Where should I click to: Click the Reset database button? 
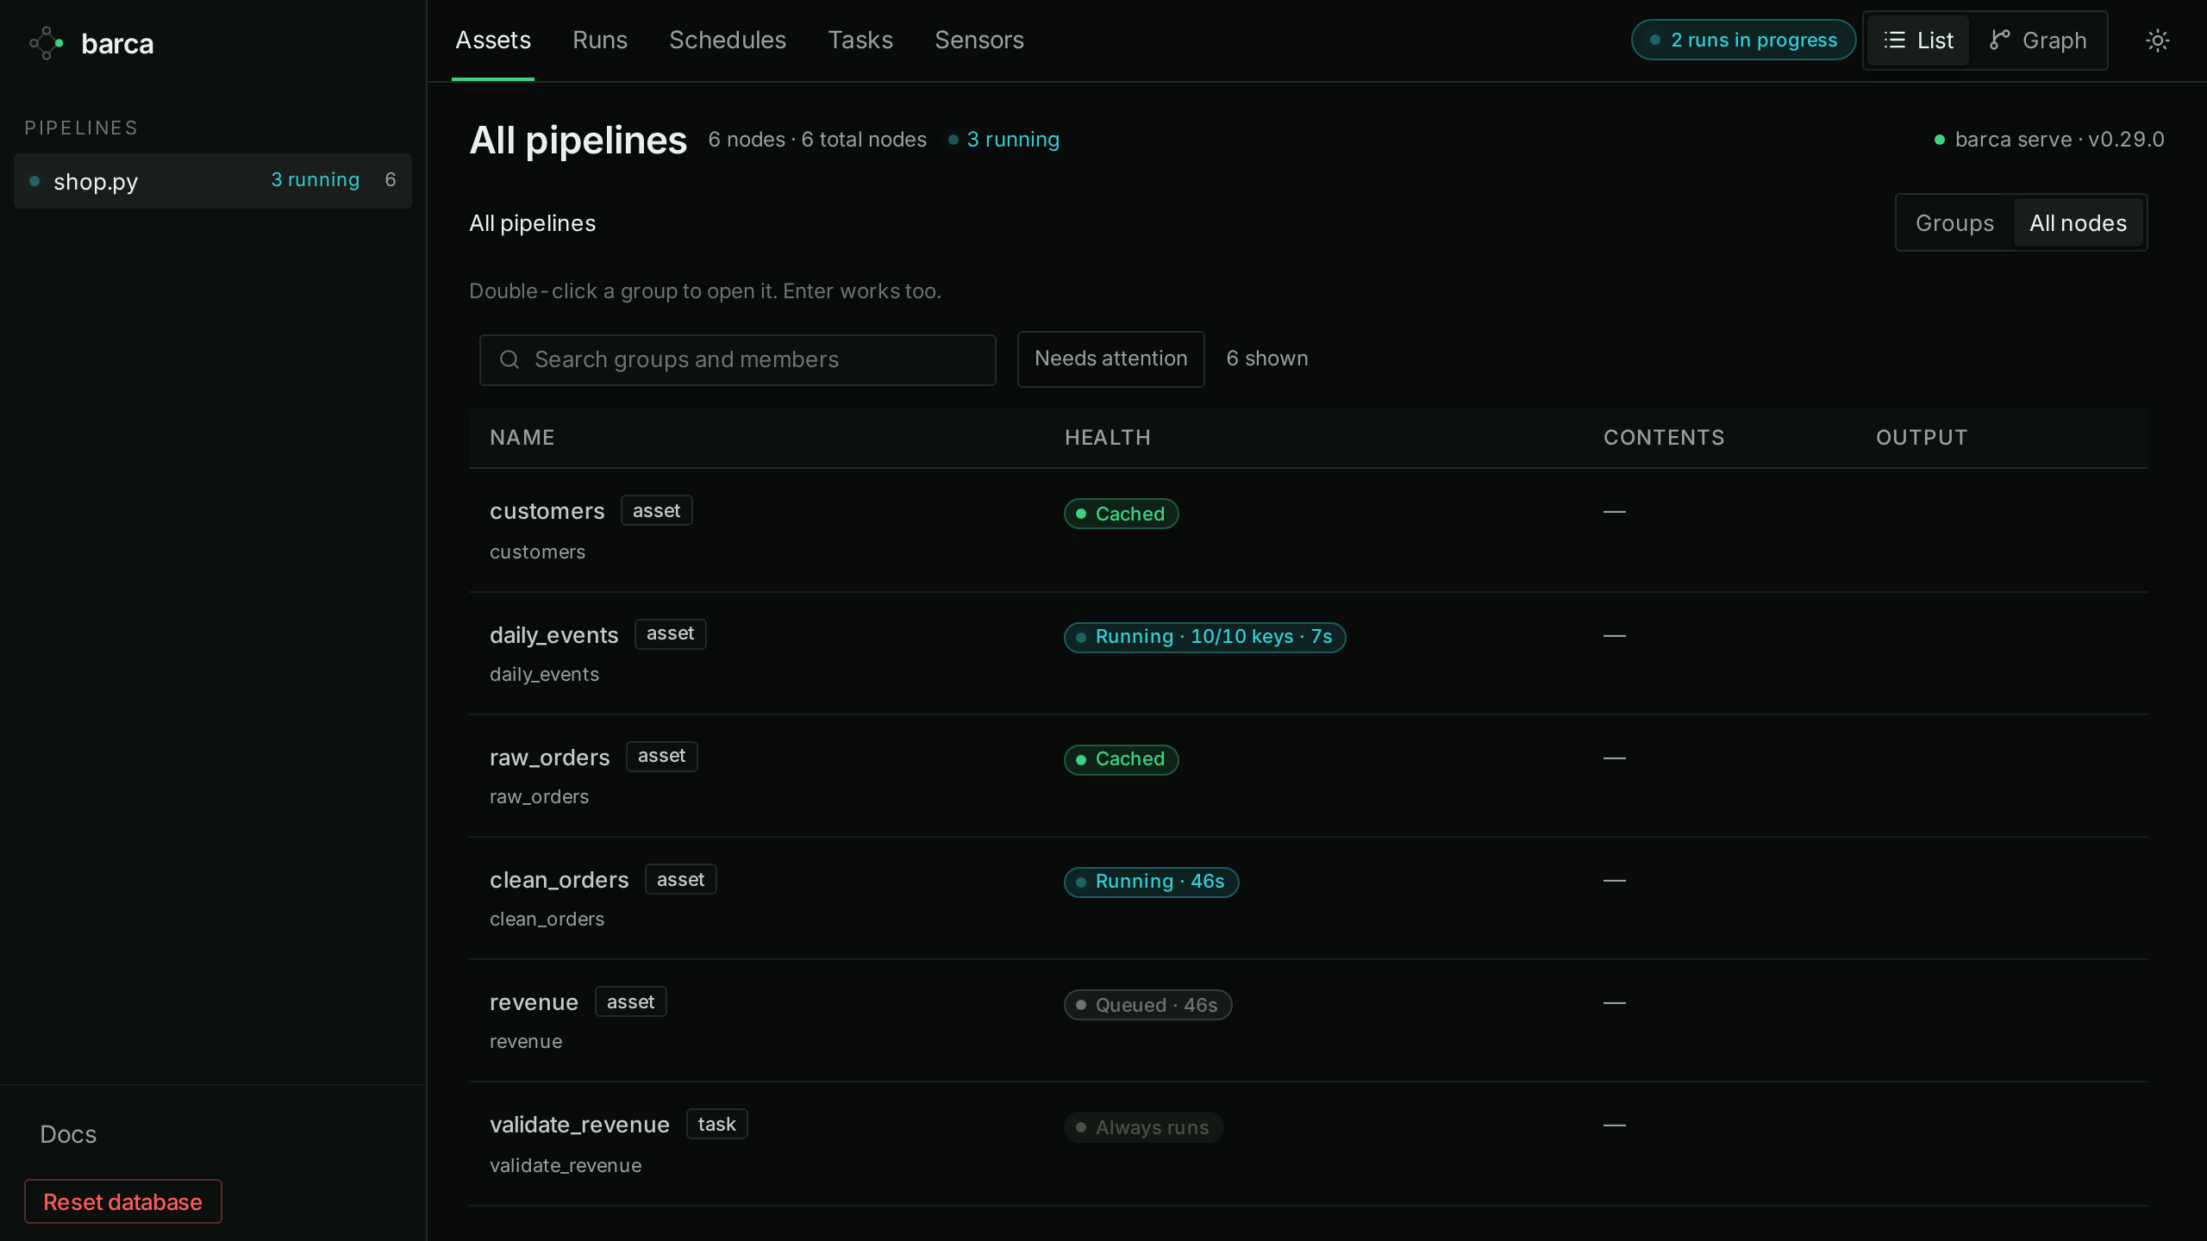pyautogui.click(x=123, y=1201)
